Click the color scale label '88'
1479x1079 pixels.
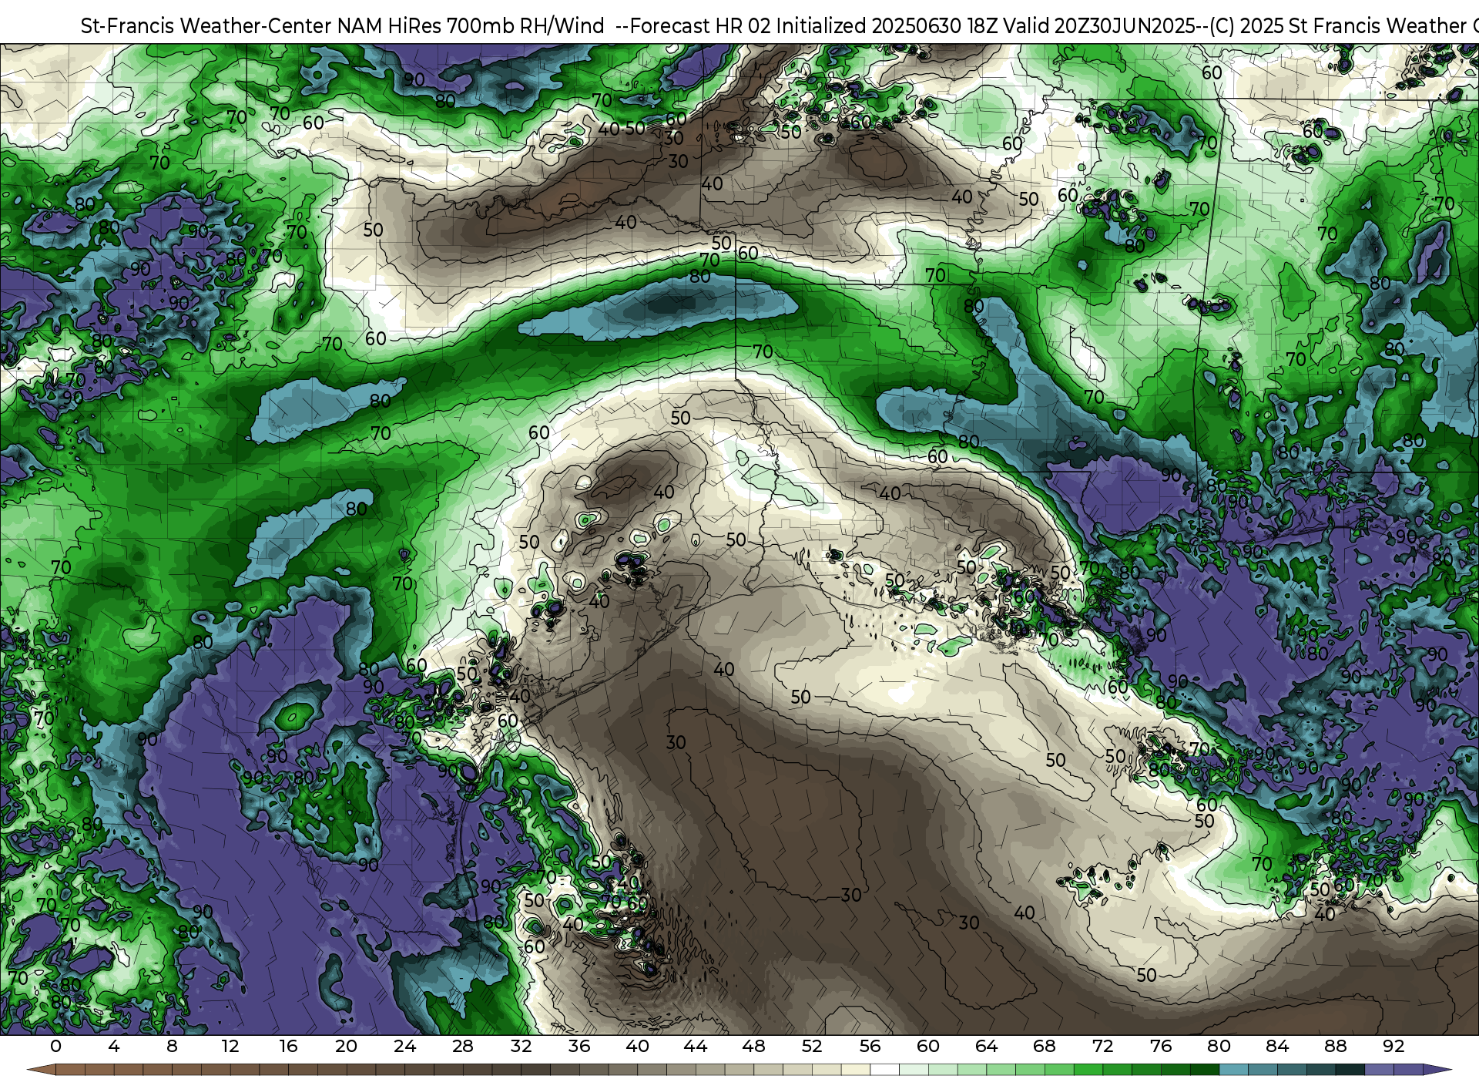pyautogui.click(x=1336, y=1046)
